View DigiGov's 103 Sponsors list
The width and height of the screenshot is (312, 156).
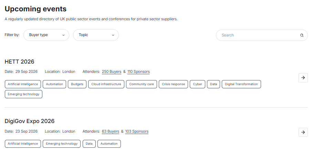pyautogui.click(x=137, y=132)
